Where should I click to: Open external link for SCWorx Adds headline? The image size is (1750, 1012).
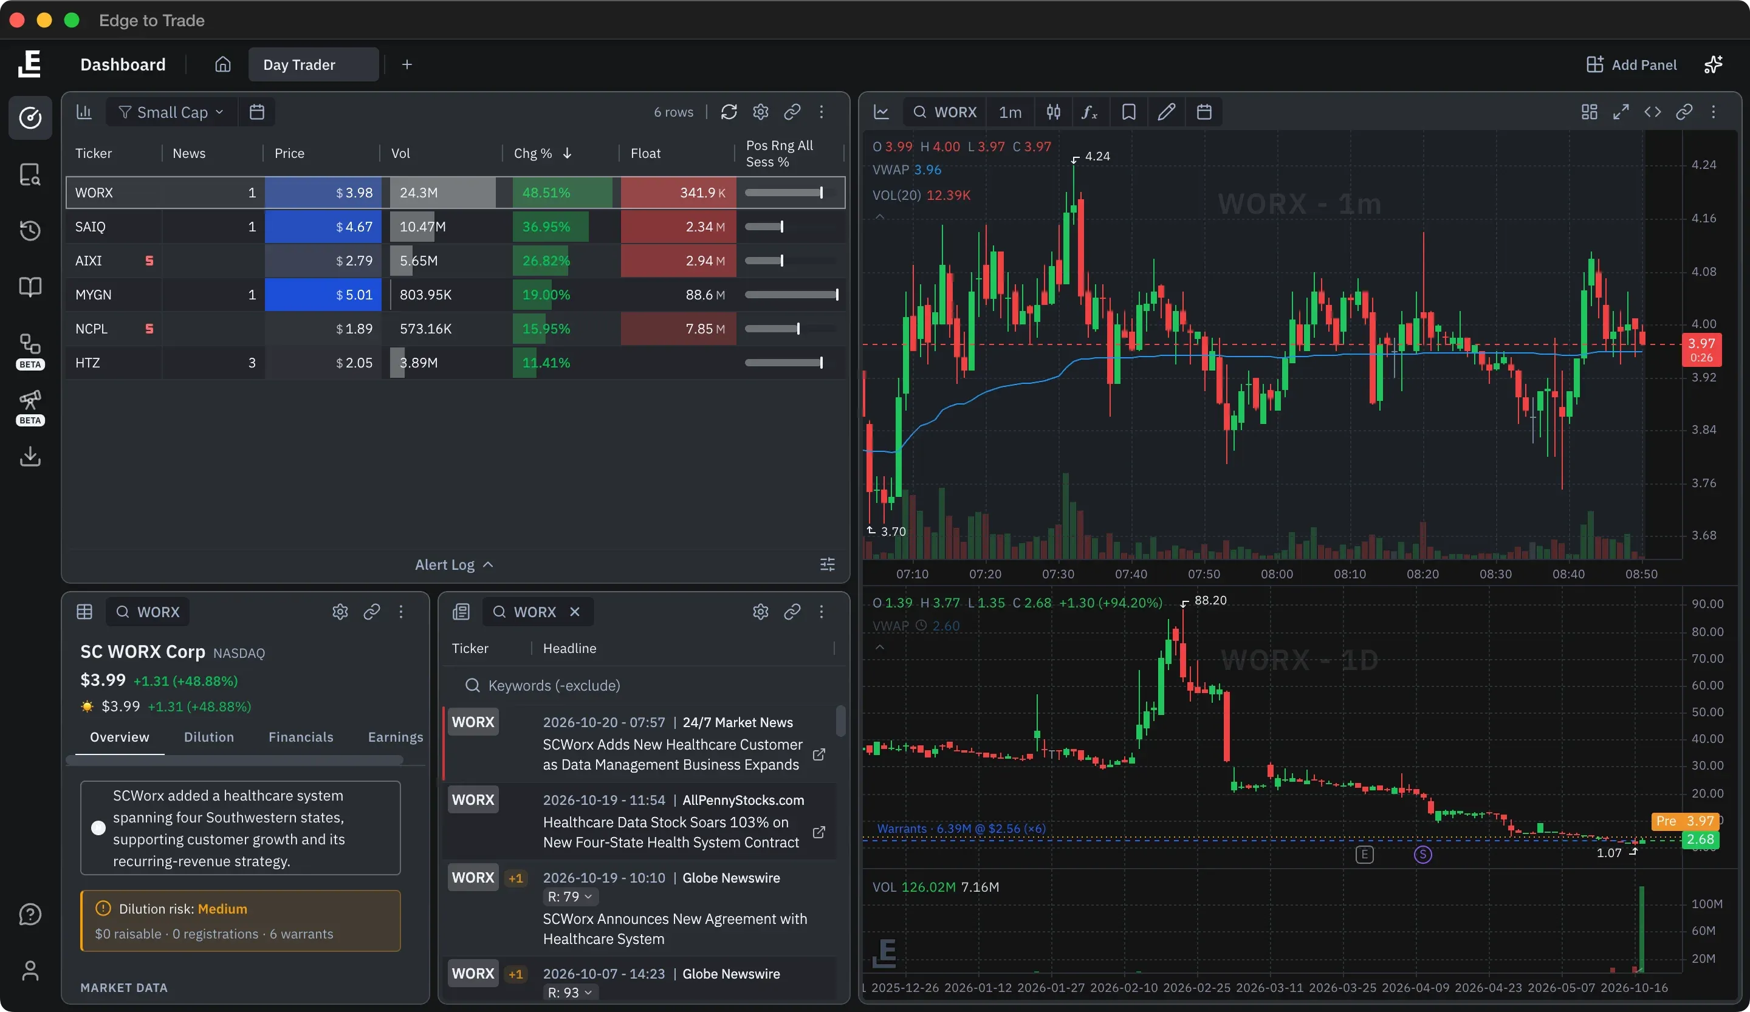818,754
